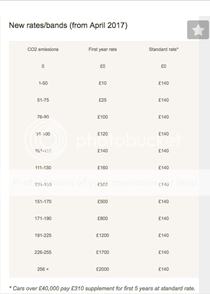Click the £1200 first year rate
Screen dimensions: 210x294
click(103, 235)
